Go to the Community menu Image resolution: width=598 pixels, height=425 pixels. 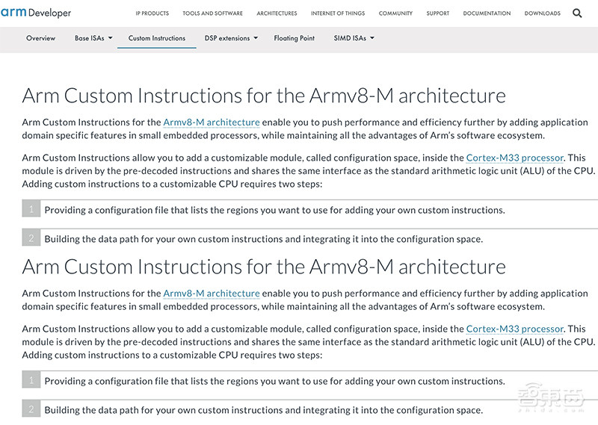tap(395, 13)
